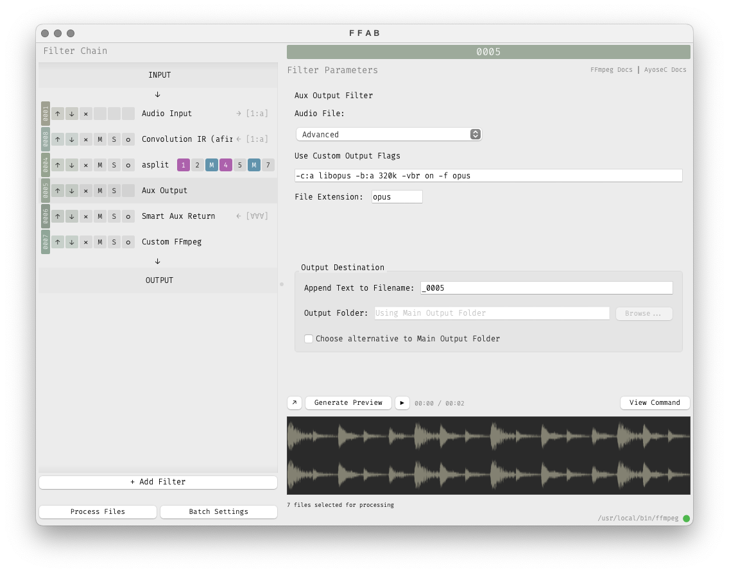Open the FFmpeg Docs link
Viewport: 729px width, 573px height.
click(x=611, y=70)
